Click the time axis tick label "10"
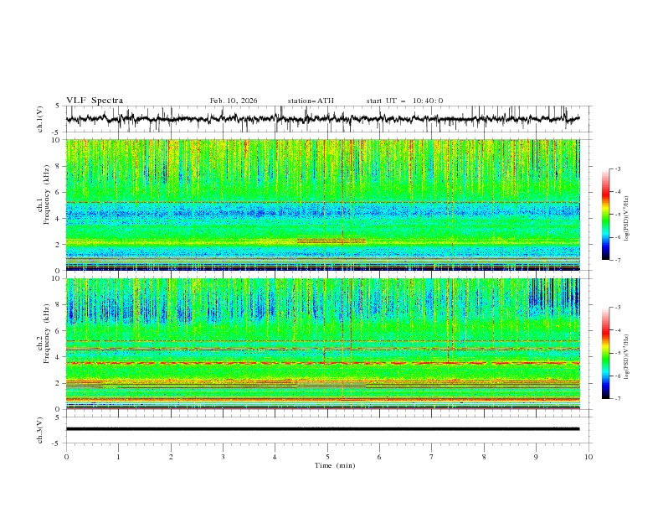This screenshot has height=513, width=663. [x=588, y=457]
